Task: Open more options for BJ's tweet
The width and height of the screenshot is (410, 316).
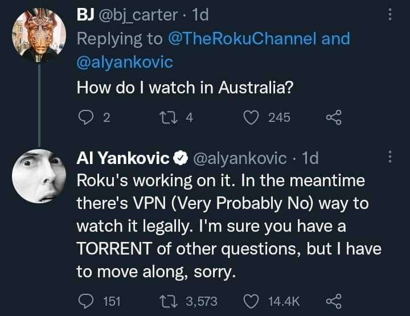Action: coord(389,15)
